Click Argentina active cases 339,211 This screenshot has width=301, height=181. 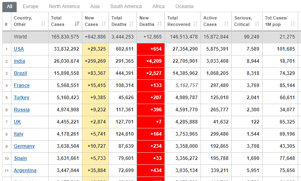click(220, 170)
